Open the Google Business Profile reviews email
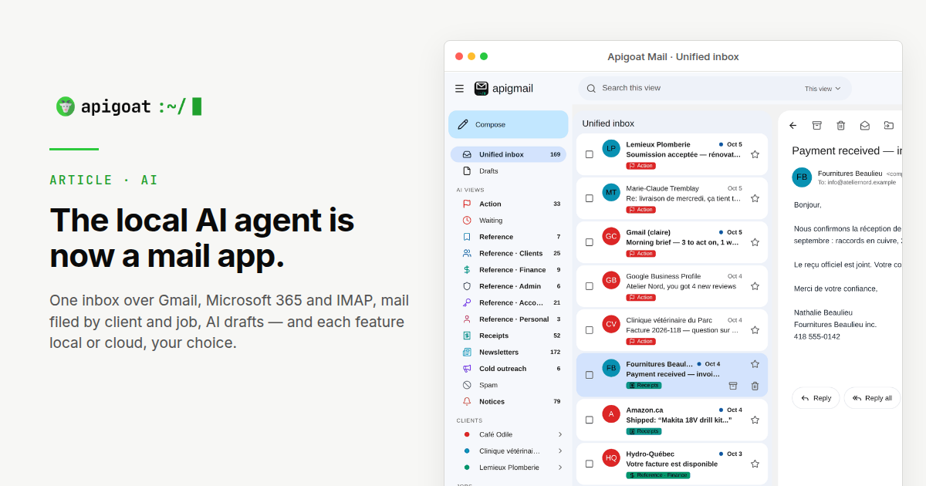 pos(671,286)
